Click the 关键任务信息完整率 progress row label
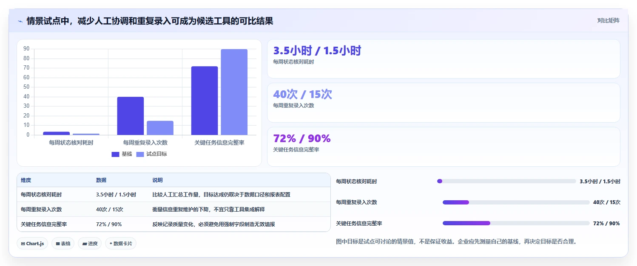637x266 pixels. 359,224
